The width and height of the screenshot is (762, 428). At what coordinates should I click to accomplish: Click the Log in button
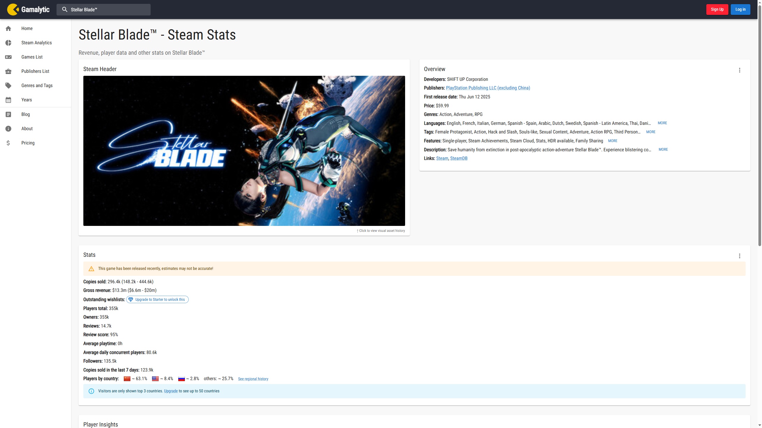[740, 10]
